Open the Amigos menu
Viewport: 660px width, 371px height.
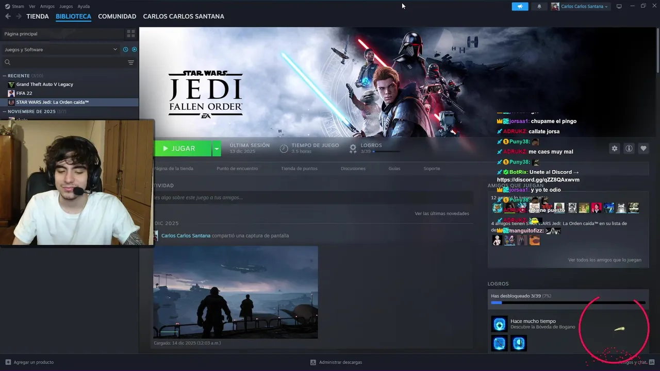[x=47, y=6]
